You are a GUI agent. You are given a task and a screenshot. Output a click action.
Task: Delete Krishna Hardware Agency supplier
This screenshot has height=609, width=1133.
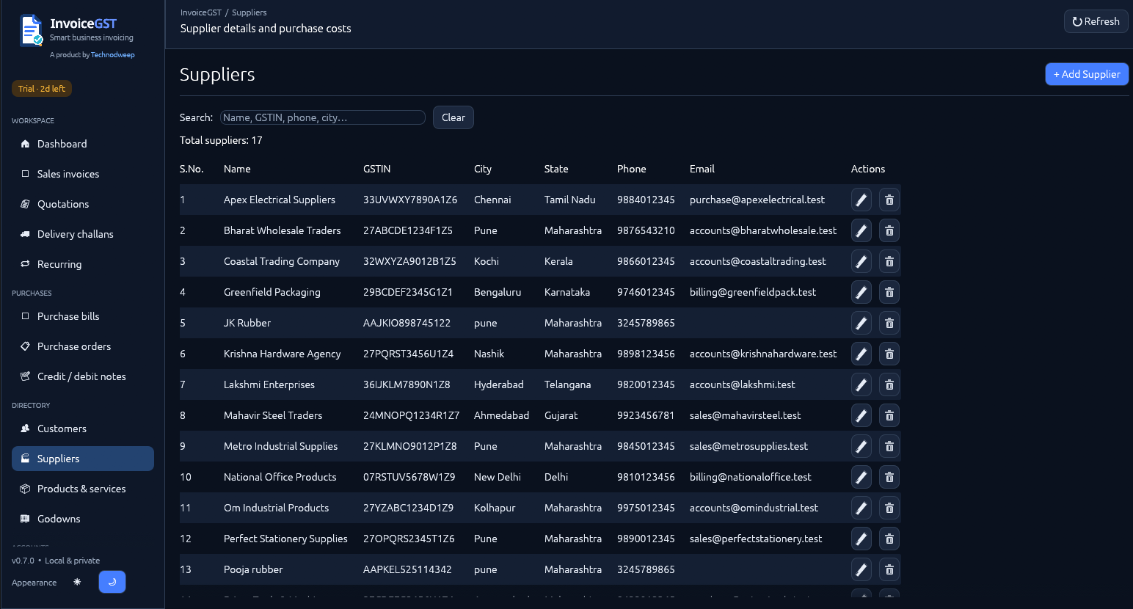(889, 354)
